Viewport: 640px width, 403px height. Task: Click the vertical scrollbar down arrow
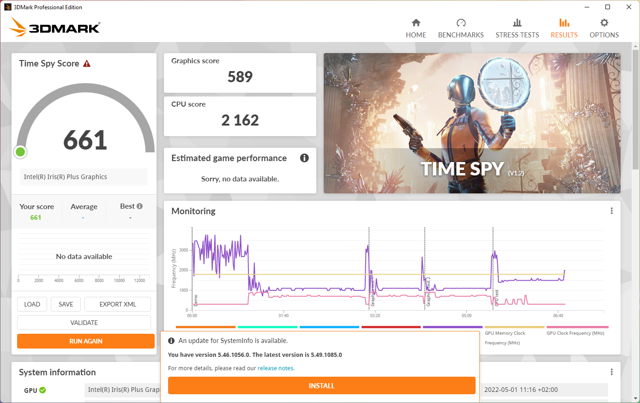(x=636, y=398)
